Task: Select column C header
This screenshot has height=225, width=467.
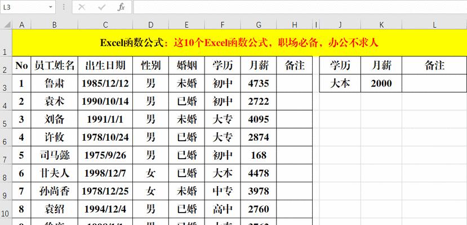Action: point(105,25)
